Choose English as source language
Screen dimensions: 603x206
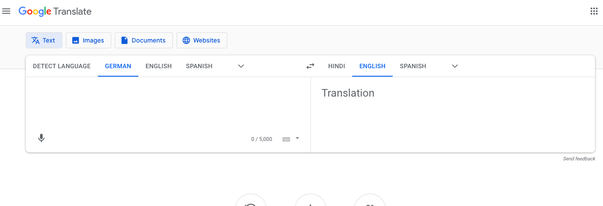coord(158,66)
